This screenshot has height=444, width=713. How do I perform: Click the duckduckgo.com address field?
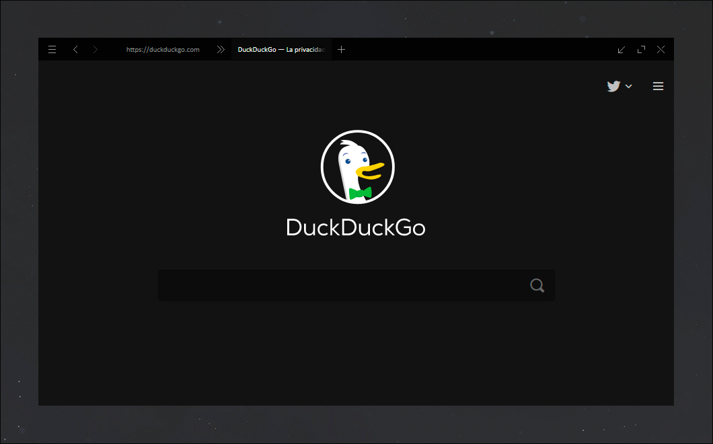[163, 50]
